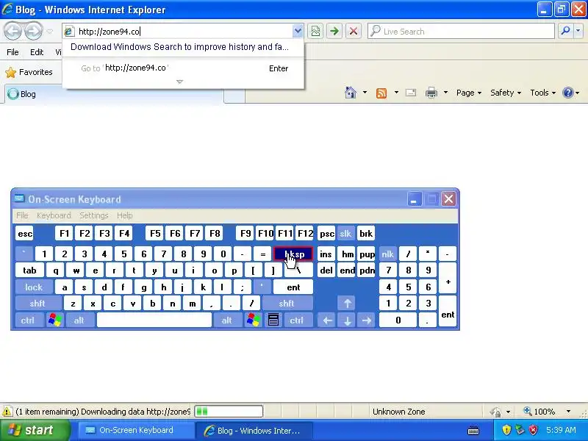588x441 pixels.
Task: Toggle the left ctrl key
Action: [29, 320]
